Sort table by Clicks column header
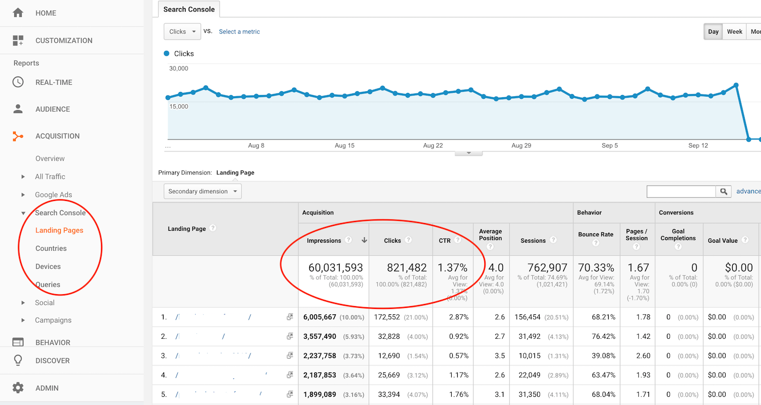This screenshot has height=405, width=761. coord(392,241)
